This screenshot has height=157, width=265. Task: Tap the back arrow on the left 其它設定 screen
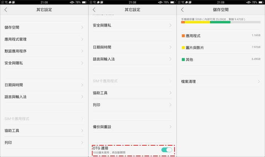(6, 9)
